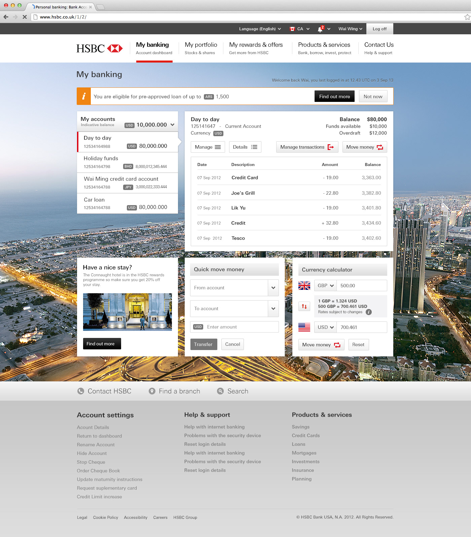Click Find out more under hotel offer
This screenshot has height=537, width=471.
102,344
